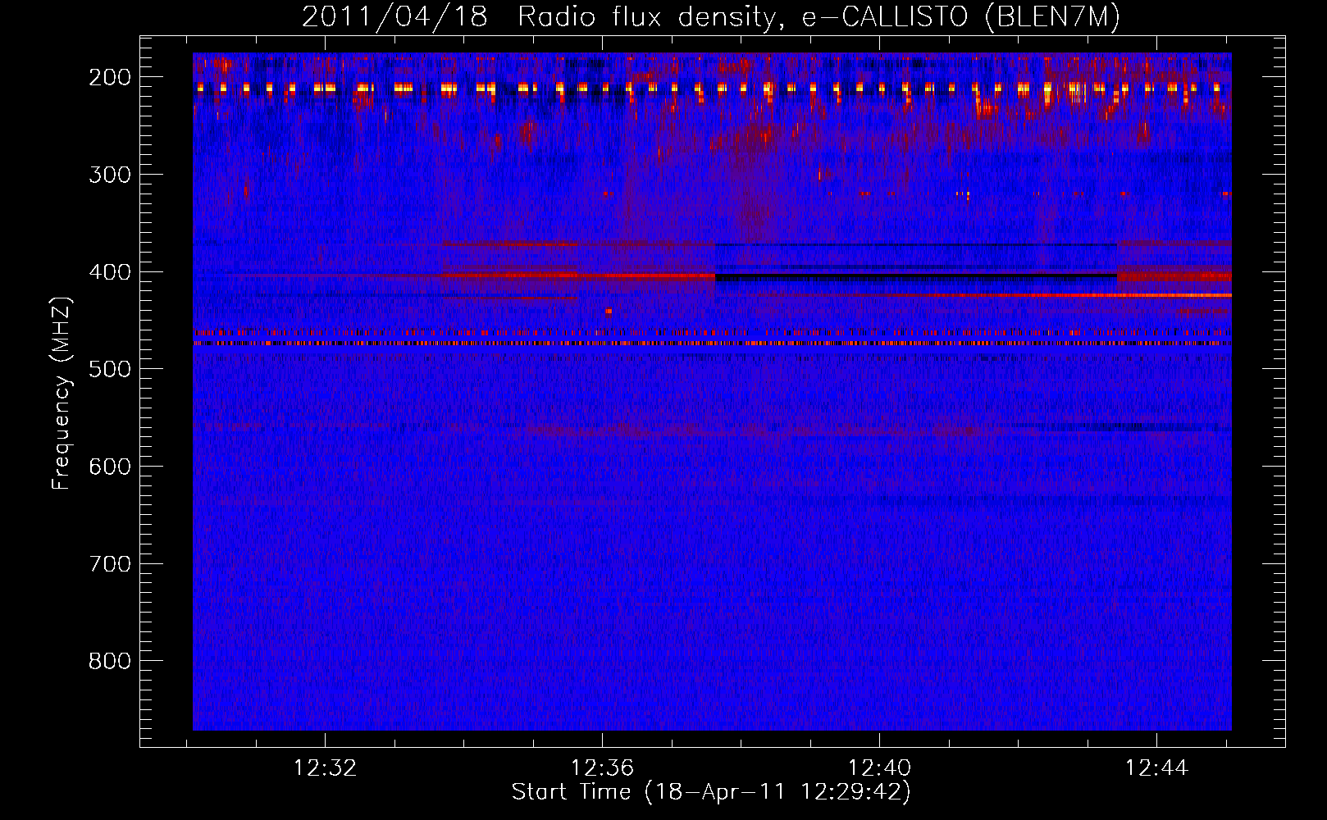1327x820 pixels.
Task: Click the plot title "2011/04/18 Radio flux density, e-CALLISTO (BLEN7M)"
Action: (x=711, y=16)
